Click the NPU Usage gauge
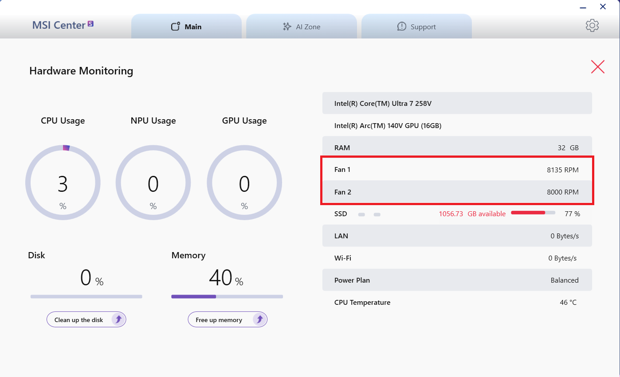620x377 pixels. [153, 183]
